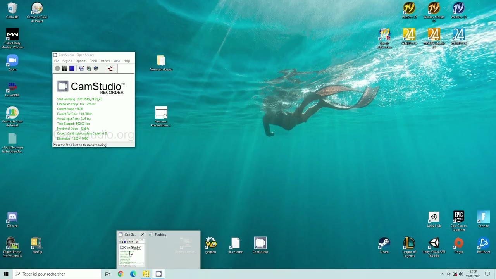The width and height of the screenshot is (496, 279).
Task: Select the Discord desktop shortcut
Action: point(12,220)
